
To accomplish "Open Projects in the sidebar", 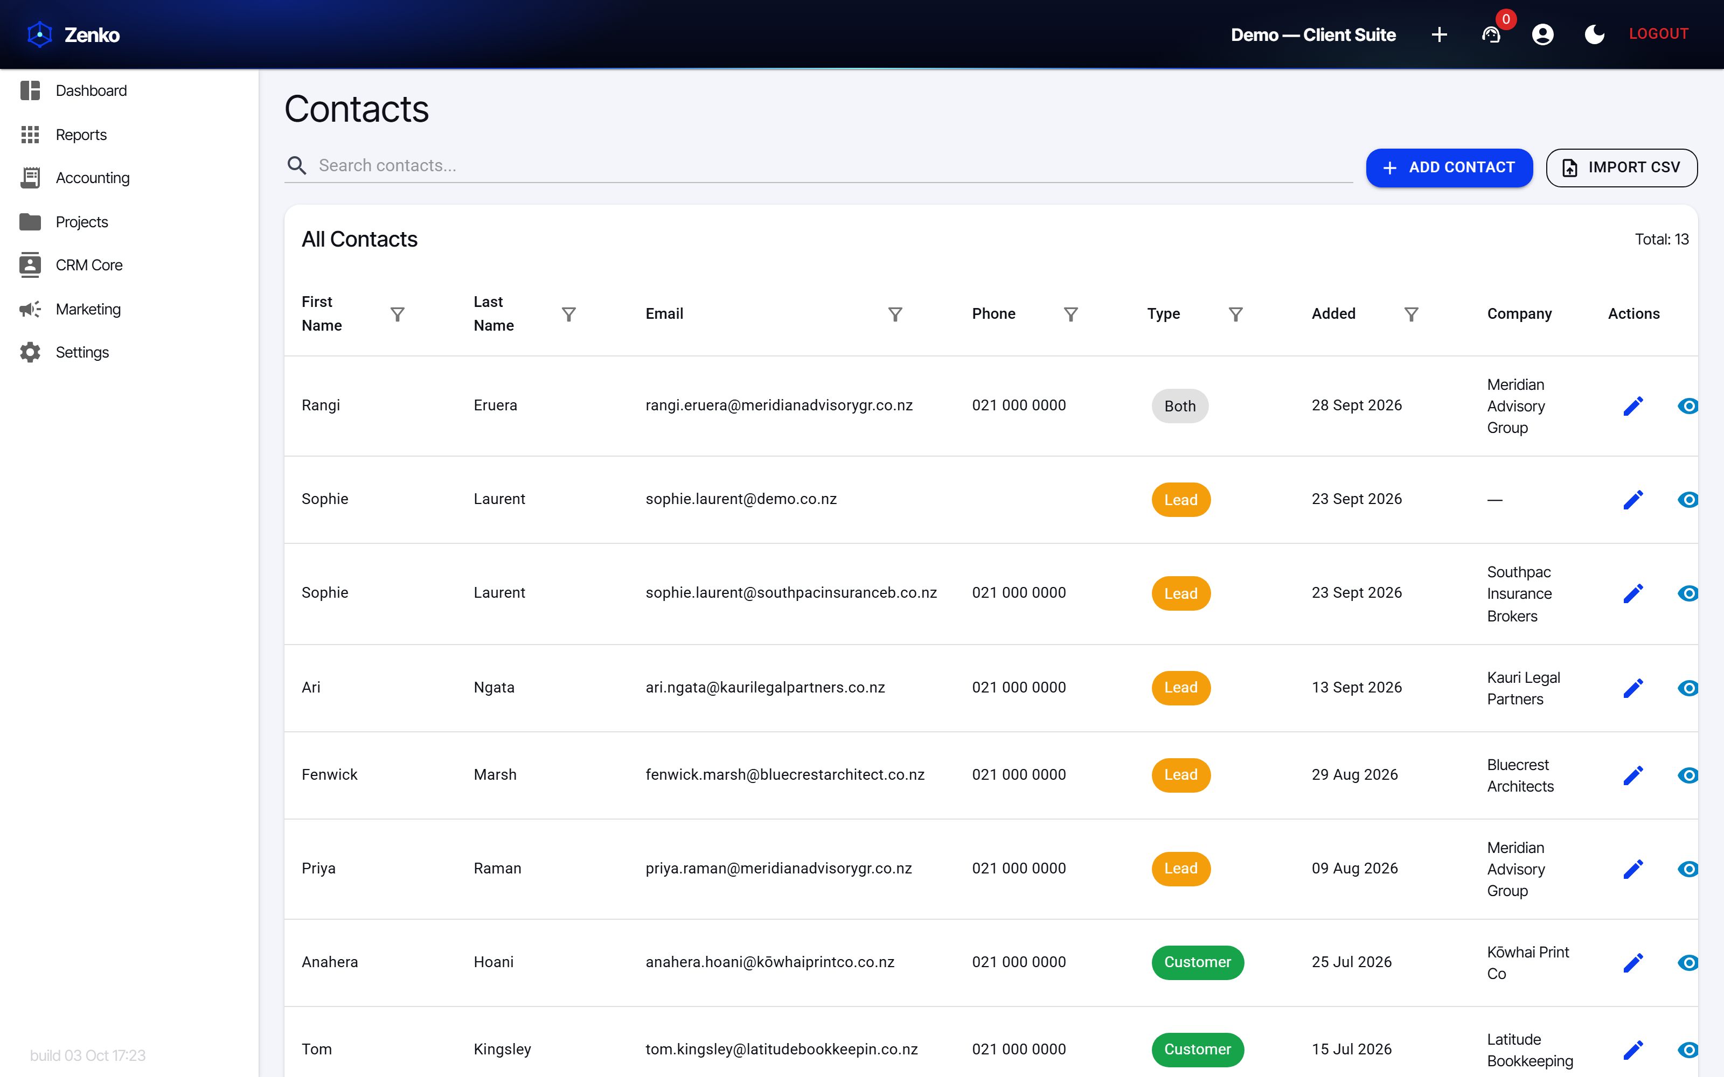I will tap(129, 221).
